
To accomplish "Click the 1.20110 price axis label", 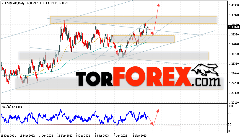I will point(234,102).
